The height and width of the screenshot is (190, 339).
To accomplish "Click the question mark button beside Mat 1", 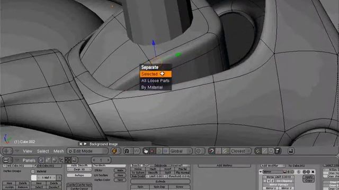I will coord(59,178).
